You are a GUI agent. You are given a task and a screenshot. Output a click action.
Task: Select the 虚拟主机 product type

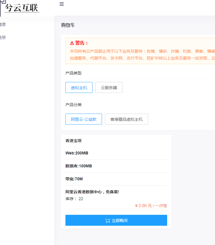79,87
